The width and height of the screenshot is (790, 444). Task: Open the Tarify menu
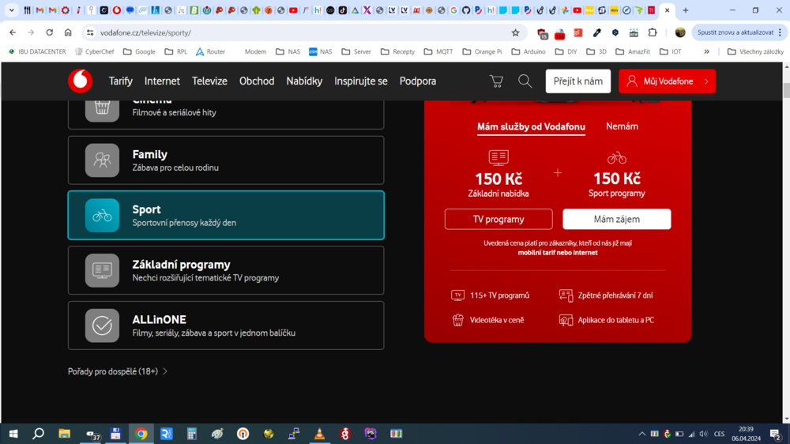pos(121,81)
